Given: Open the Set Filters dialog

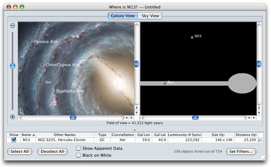Looking at the screenshot, I should [241, 151].
